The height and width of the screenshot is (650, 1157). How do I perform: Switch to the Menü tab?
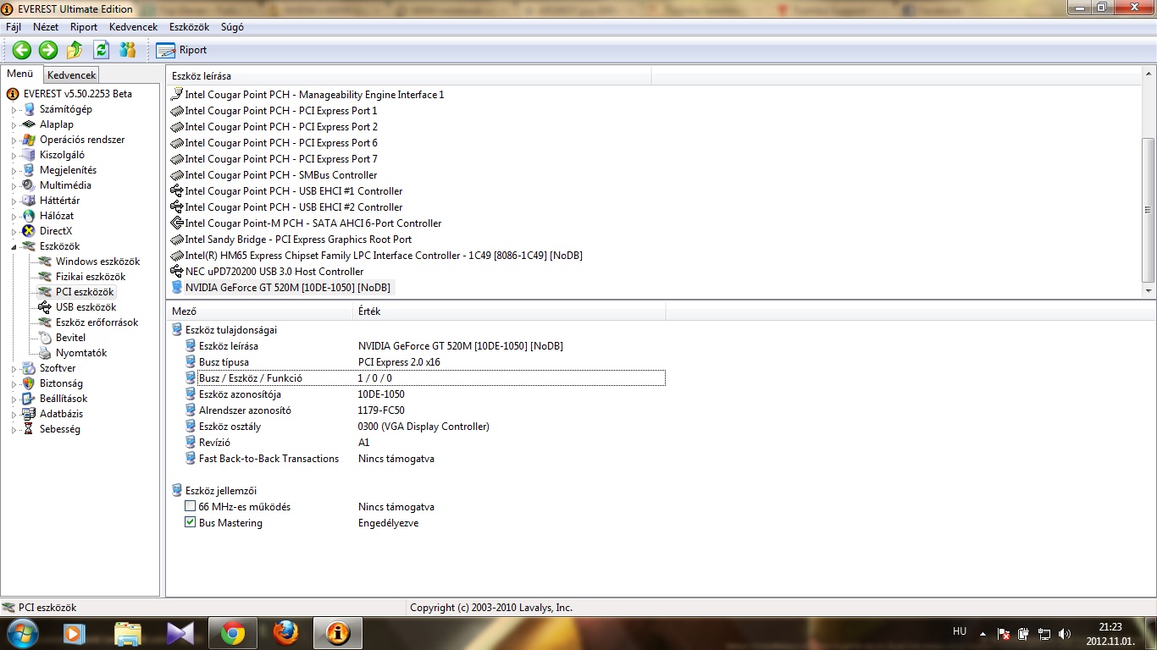[20, 74]
